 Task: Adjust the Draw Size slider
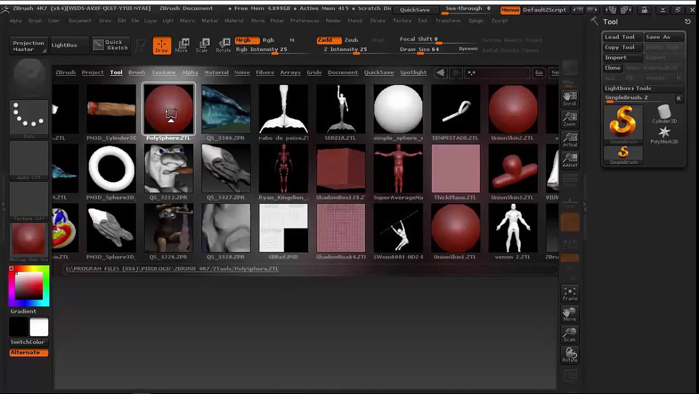[x=438, y=50]
